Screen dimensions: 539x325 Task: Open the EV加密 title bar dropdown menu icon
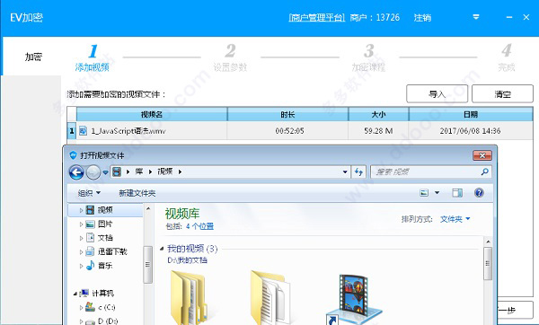[x=476, y=17]
